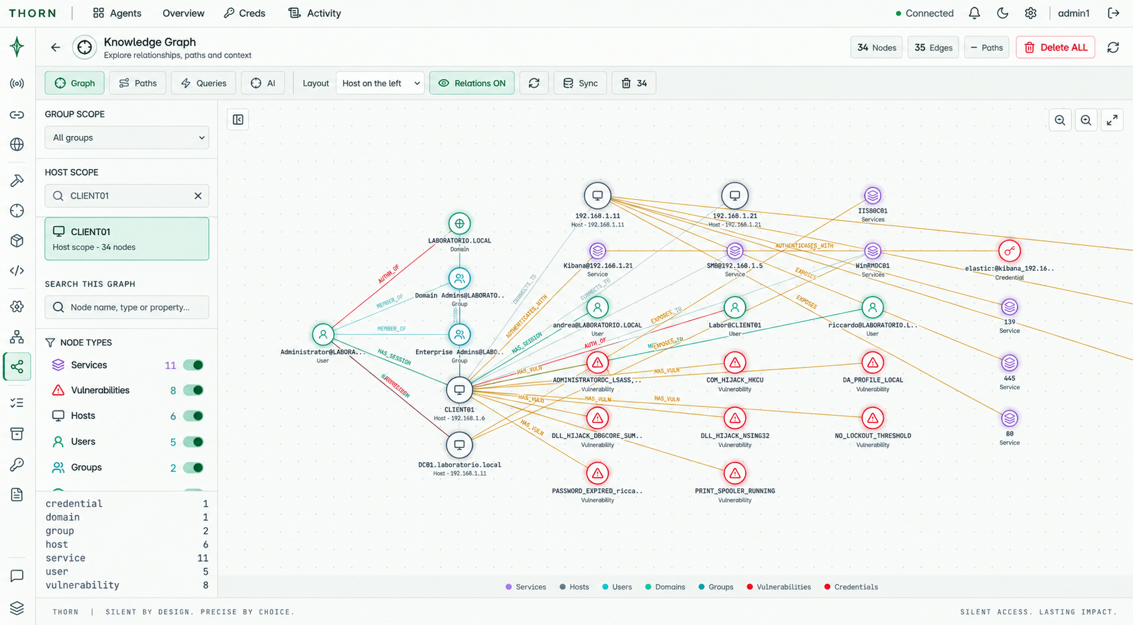Open the code brackets sidebar icon
The width and height of the screenshot is (1133, 625).
[x=17, y=270]
